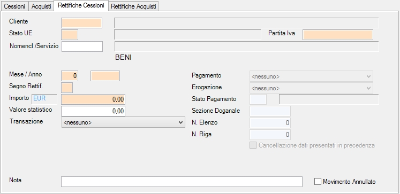The image size is (400, 194).
Task: Switch to the Cessioni tab
Action: click(14, 6)
